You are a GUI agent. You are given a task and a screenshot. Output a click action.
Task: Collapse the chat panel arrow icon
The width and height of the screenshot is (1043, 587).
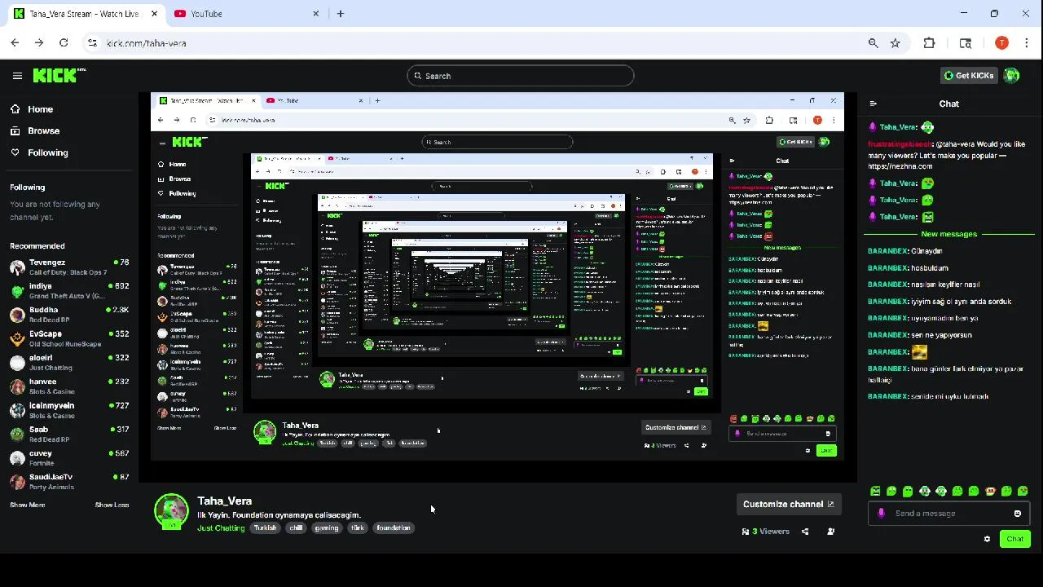coord(874,104)
